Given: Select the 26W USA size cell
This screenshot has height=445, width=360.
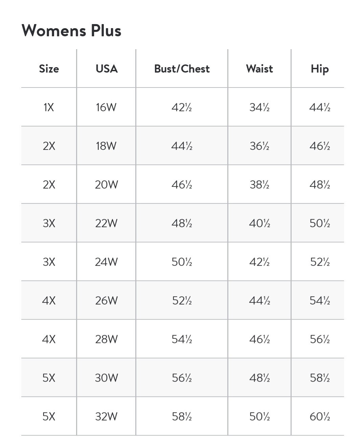Looking at the screenshot, I should coord(106,301).
